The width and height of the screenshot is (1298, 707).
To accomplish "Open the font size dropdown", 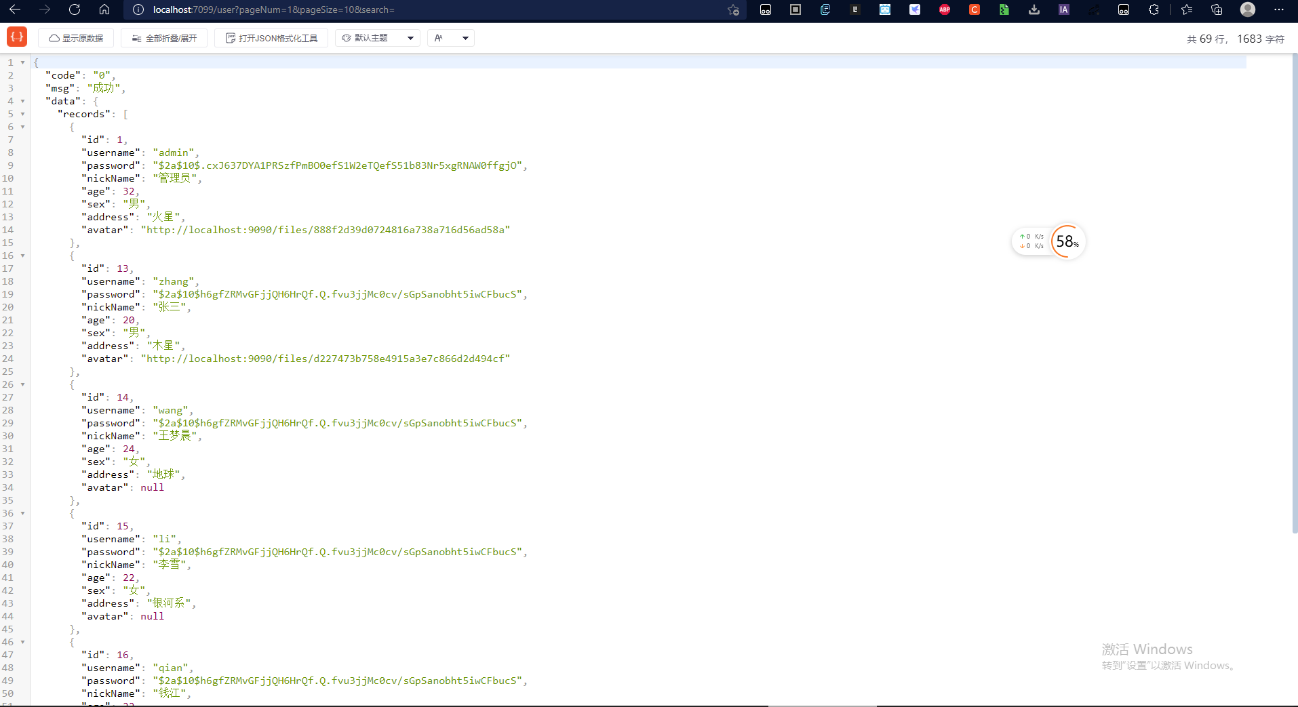I will coord(451,38).
